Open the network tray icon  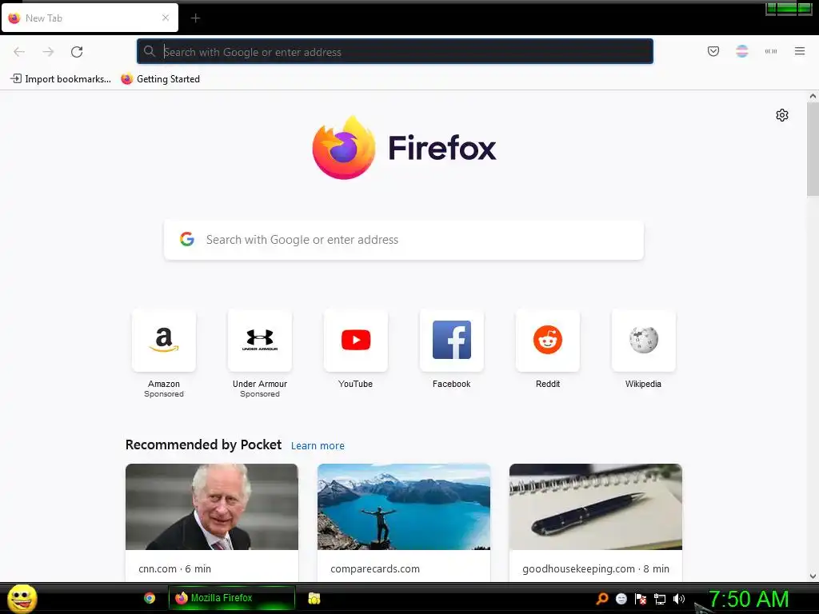[x=660, y=599]
